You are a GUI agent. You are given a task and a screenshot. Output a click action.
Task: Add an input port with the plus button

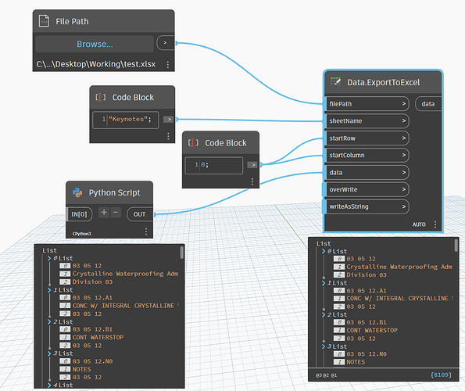point(104,213)
